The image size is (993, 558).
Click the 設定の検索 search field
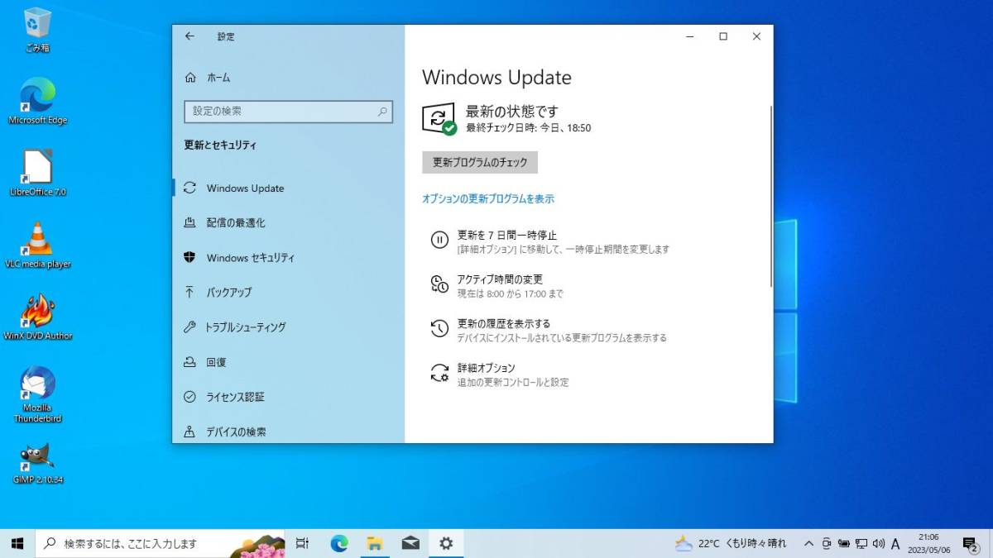(x=288, y=111)
